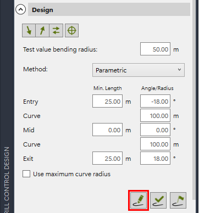Click Mid angle field showing 0.00
Screen dimensions: 199x213
pyautogui.click(x=155, y=130)
